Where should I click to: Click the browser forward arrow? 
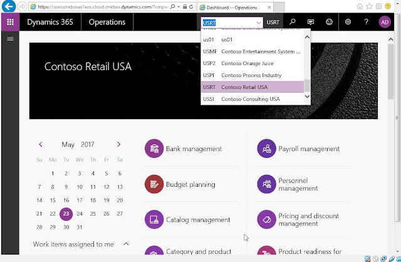pos(23,7)
